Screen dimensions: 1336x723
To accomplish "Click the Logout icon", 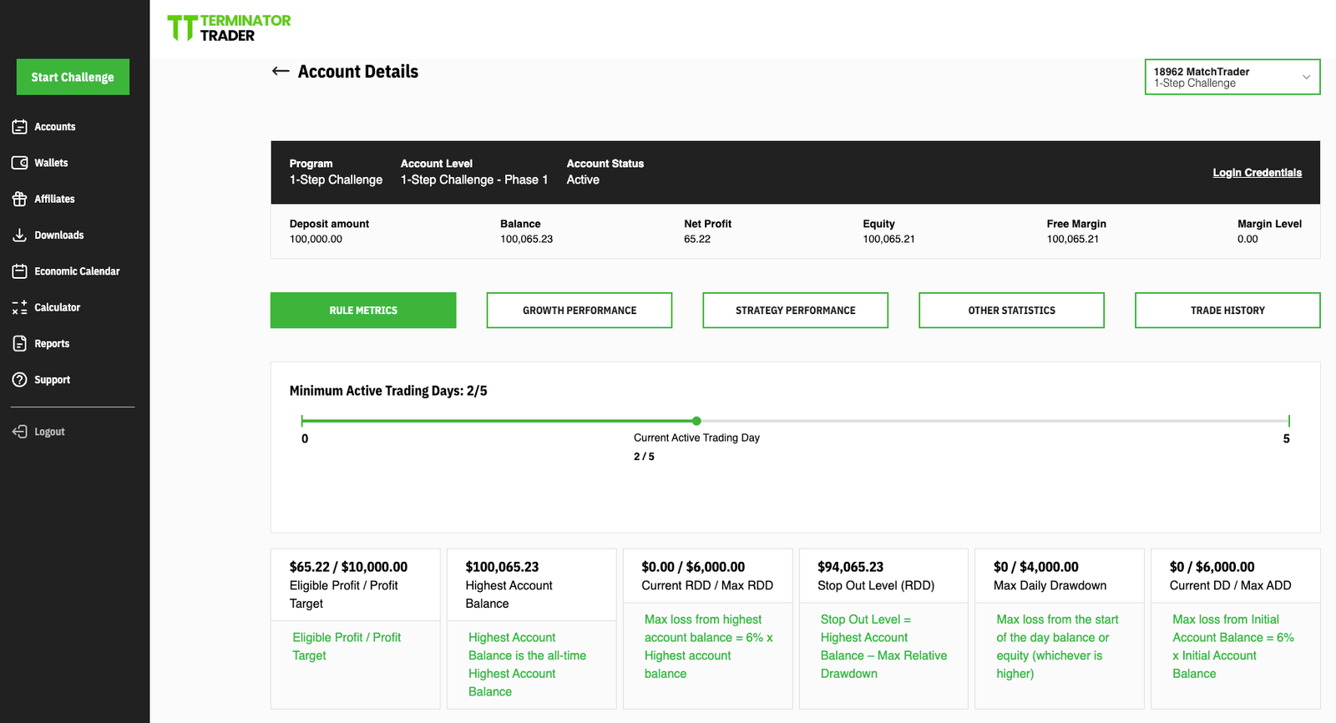I will (x=20, y=432).
